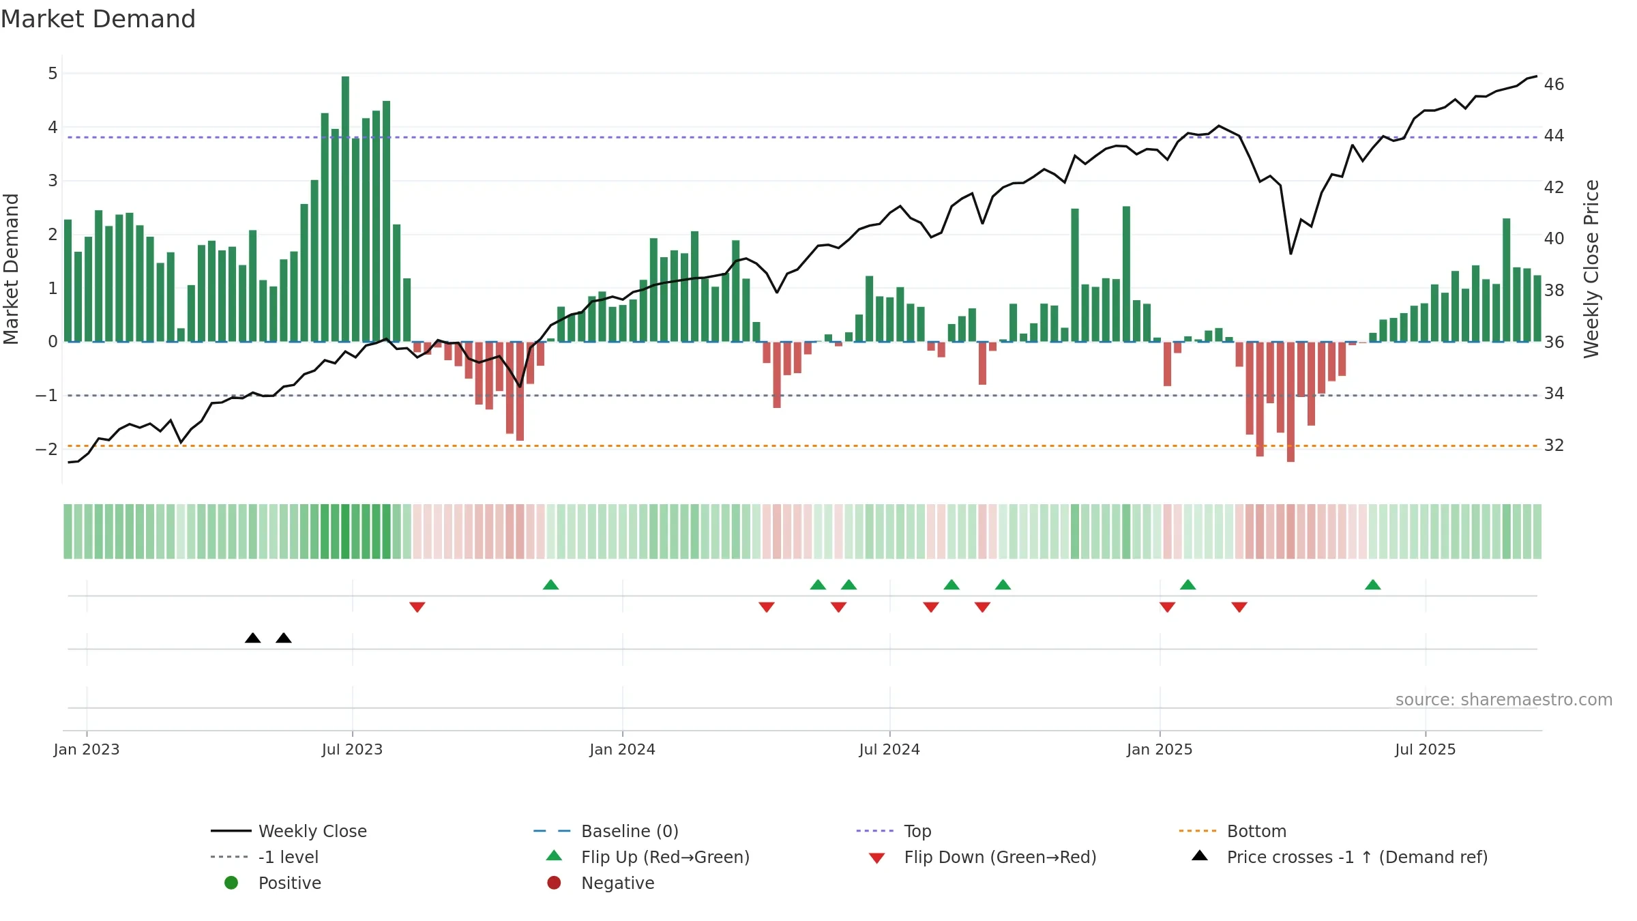
Task: Click Price crosses -1 ↑ legend entry
Action: pyautogui.click(x=1340, y=857)
